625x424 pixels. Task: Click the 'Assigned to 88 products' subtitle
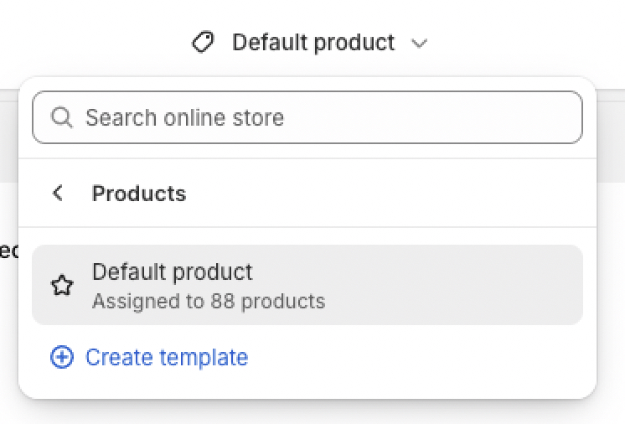[209, 302]
